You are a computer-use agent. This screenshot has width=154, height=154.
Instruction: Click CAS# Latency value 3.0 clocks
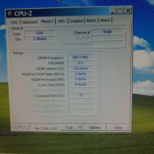tap(81, 68)
